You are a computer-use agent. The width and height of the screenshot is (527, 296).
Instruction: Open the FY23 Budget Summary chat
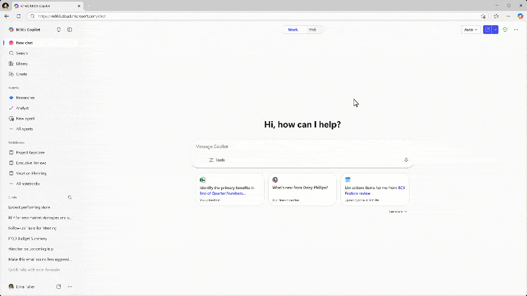27,238
